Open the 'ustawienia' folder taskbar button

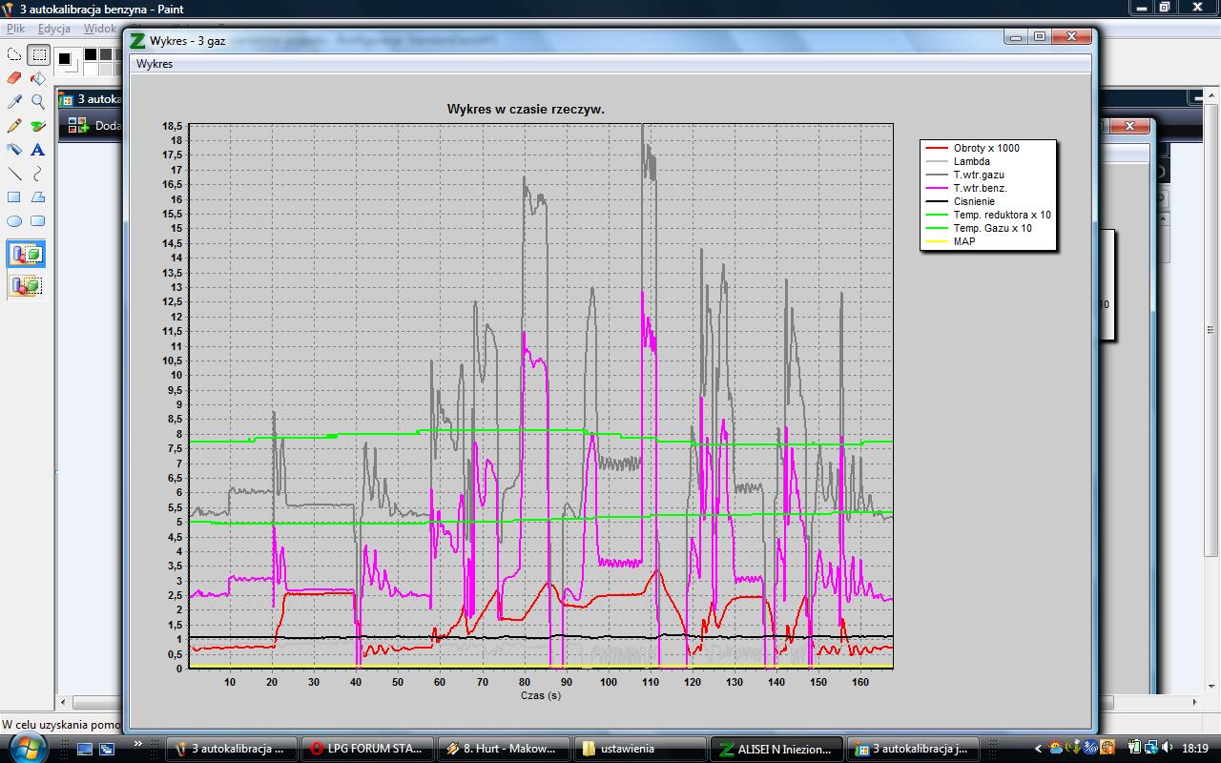click(640, 749)
